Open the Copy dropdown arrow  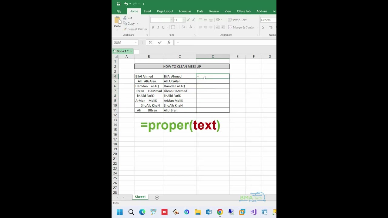pos(137,24)
